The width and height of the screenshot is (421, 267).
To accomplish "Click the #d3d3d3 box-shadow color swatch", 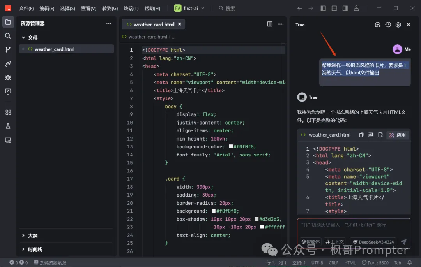I will tap(256, 219).
